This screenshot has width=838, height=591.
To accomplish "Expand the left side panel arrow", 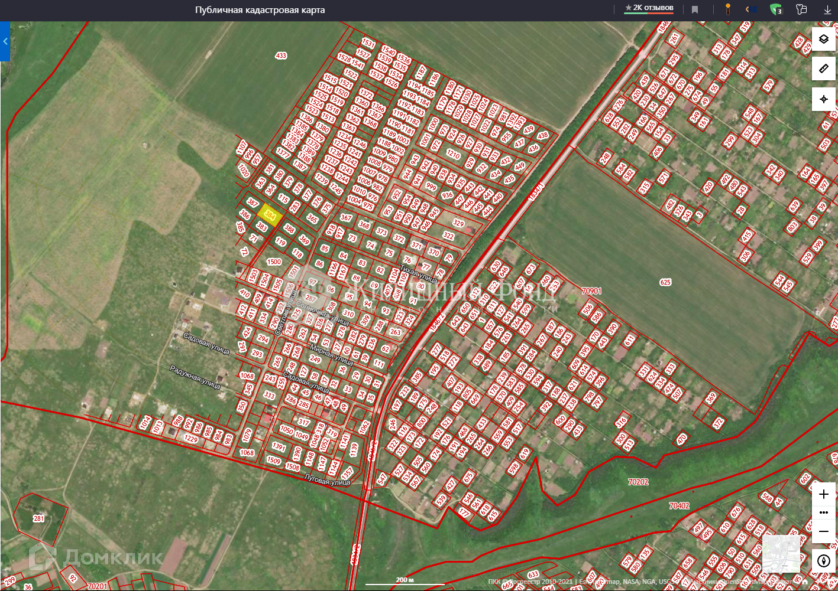I will 5,41.
